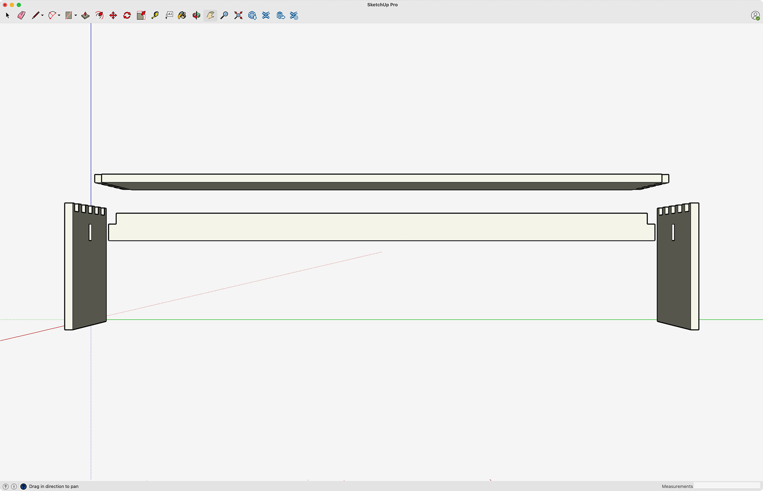Activate the Move tool
This screenshot has height=491, width=763.
click(x=113, y=16)
